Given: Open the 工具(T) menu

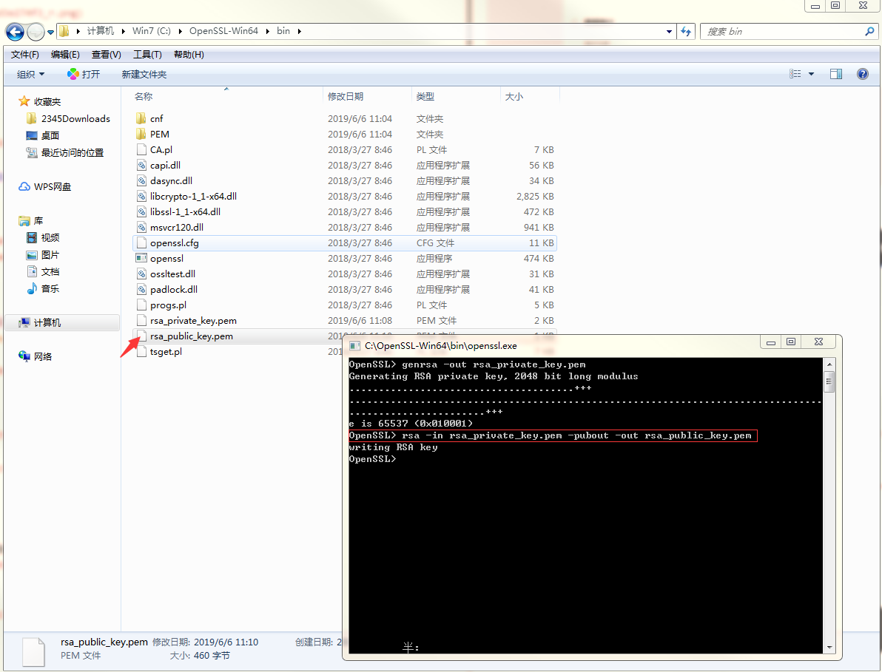Looking at the screenshot, I should pyautogui.click(x=147, y=55).
